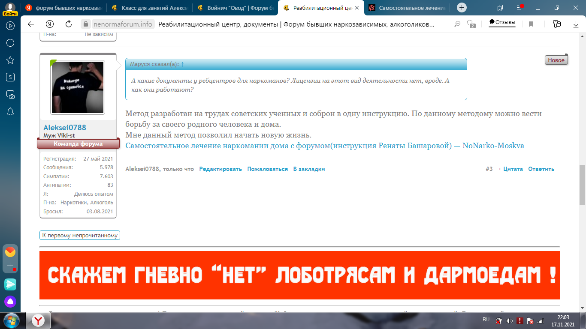Open Aleksei0788 avatar image
This screenshot has height=329, width=586.
[x=78, y=87]
